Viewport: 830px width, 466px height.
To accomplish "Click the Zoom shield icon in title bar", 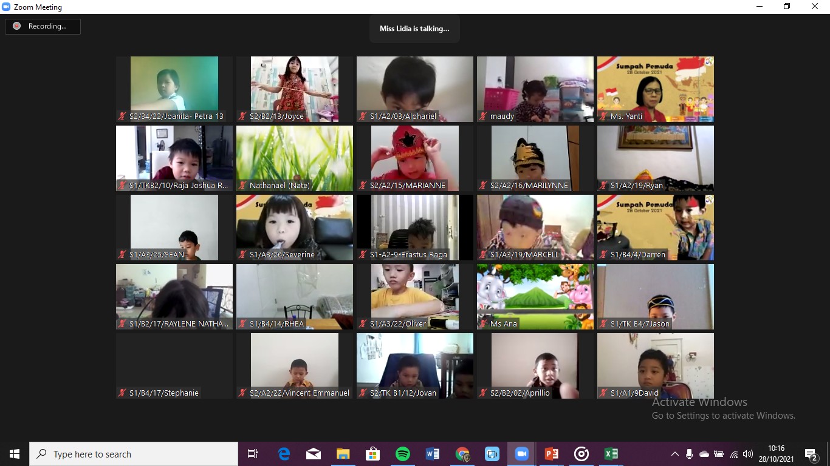I will tap(7, 7).
